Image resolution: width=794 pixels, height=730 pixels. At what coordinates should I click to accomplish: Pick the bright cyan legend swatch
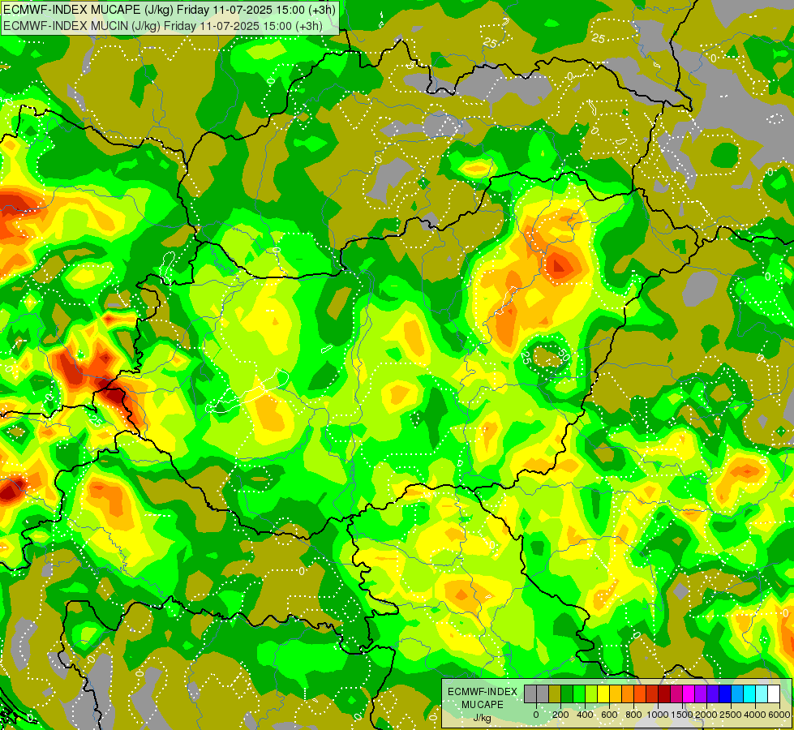(750, 694)
